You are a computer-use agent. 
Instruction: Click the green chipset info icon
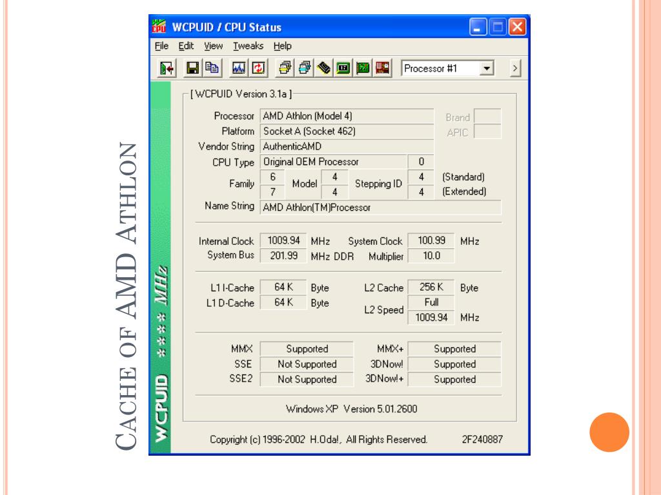343,68
